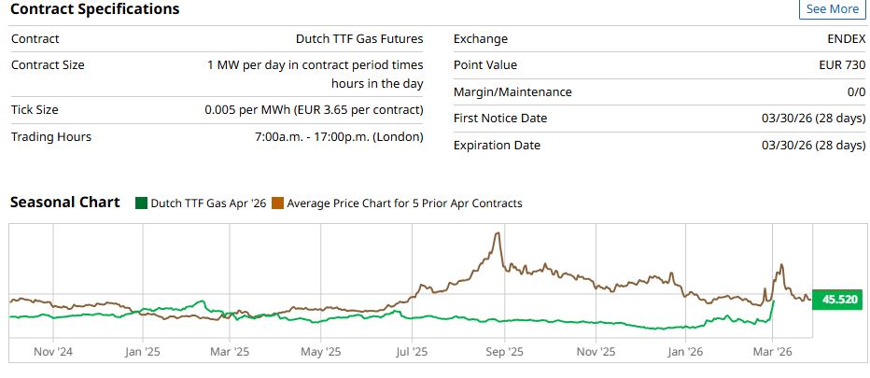
Task: Toggle Average Price Chart legend label
Action: (404, 203)
